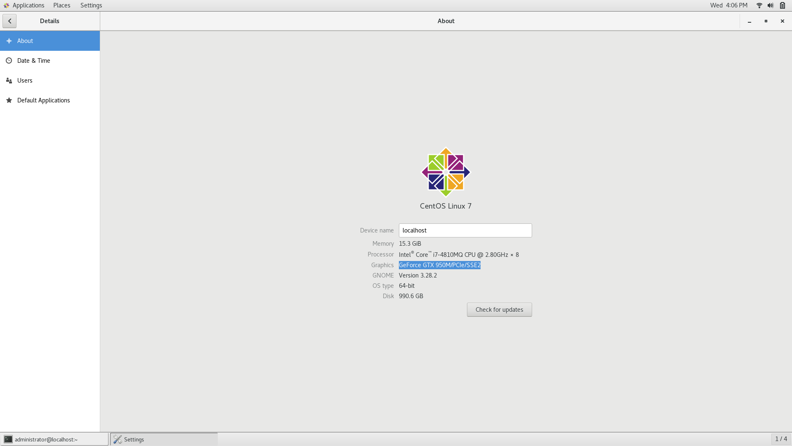The height and width of the screenshot is (446, 792).
Task: Click the Check for updates button
Action: [499, 310]
